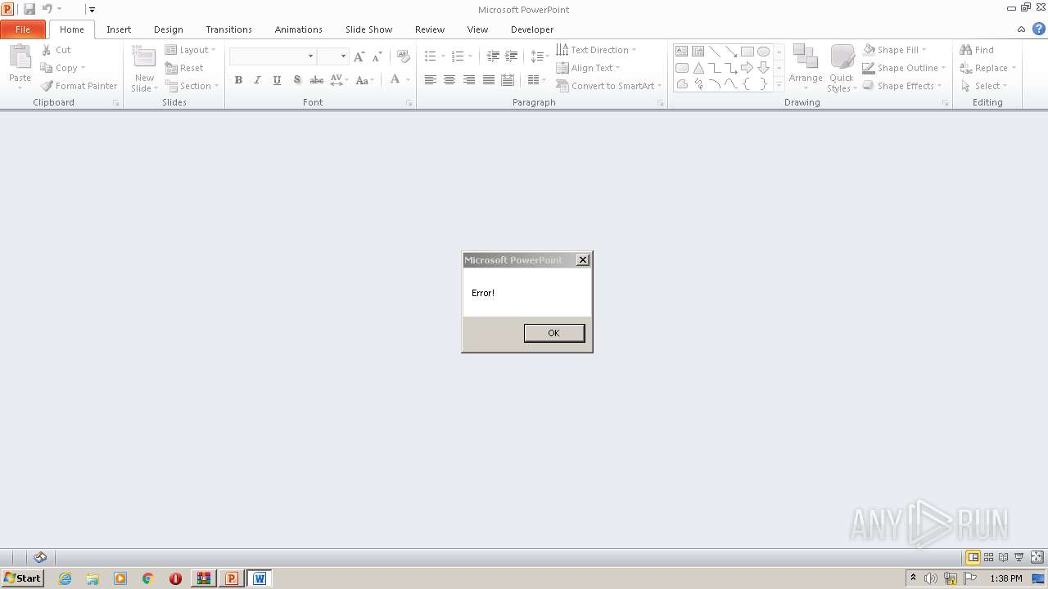Open the Section dropdown

point(192,86)
